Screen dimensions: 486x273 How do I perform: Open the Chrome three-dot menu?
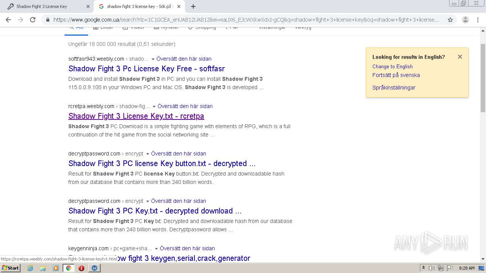coord(478,20)
